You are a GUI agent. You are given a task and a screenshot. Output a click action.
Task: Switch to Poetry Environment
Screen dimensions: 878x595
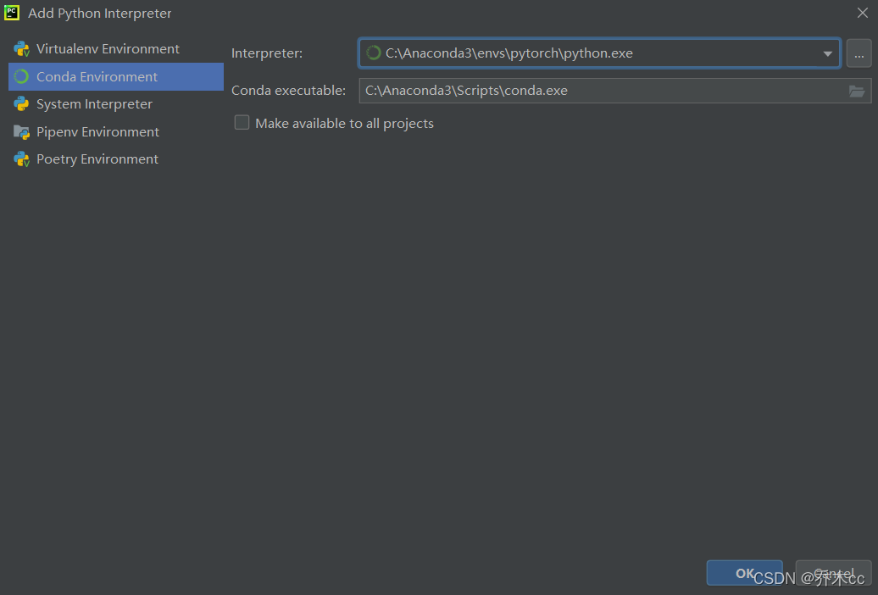pos(116,159)
